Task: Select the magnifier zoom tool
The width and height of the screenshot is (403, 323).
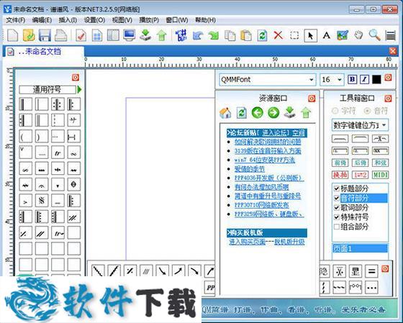Action: click(x=374, y=35)
